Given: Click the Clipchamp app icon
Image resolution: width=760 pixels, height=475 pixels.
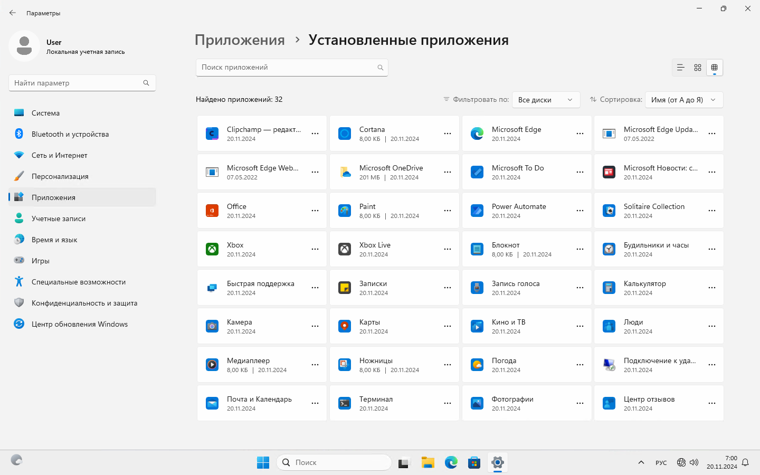Looking at the screenshot, I should pos(212,134).
